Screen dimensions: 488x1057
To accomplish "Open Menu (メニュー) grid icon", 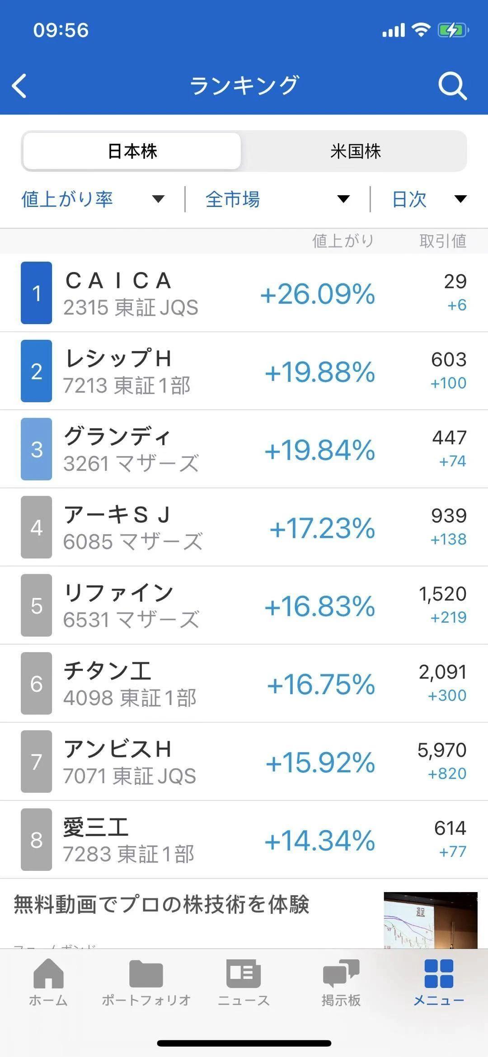I will click(x=439, y=973).
